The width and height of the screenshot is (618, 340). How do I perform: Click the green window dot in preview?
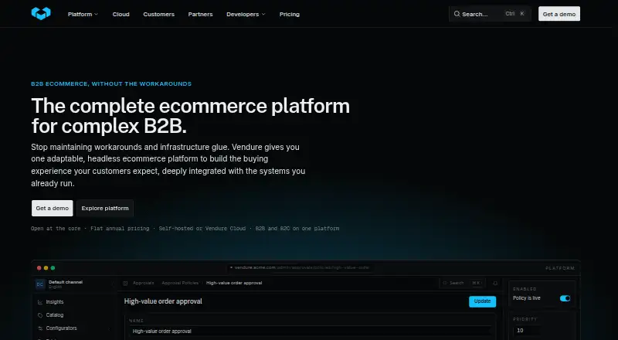click(53, 268)
